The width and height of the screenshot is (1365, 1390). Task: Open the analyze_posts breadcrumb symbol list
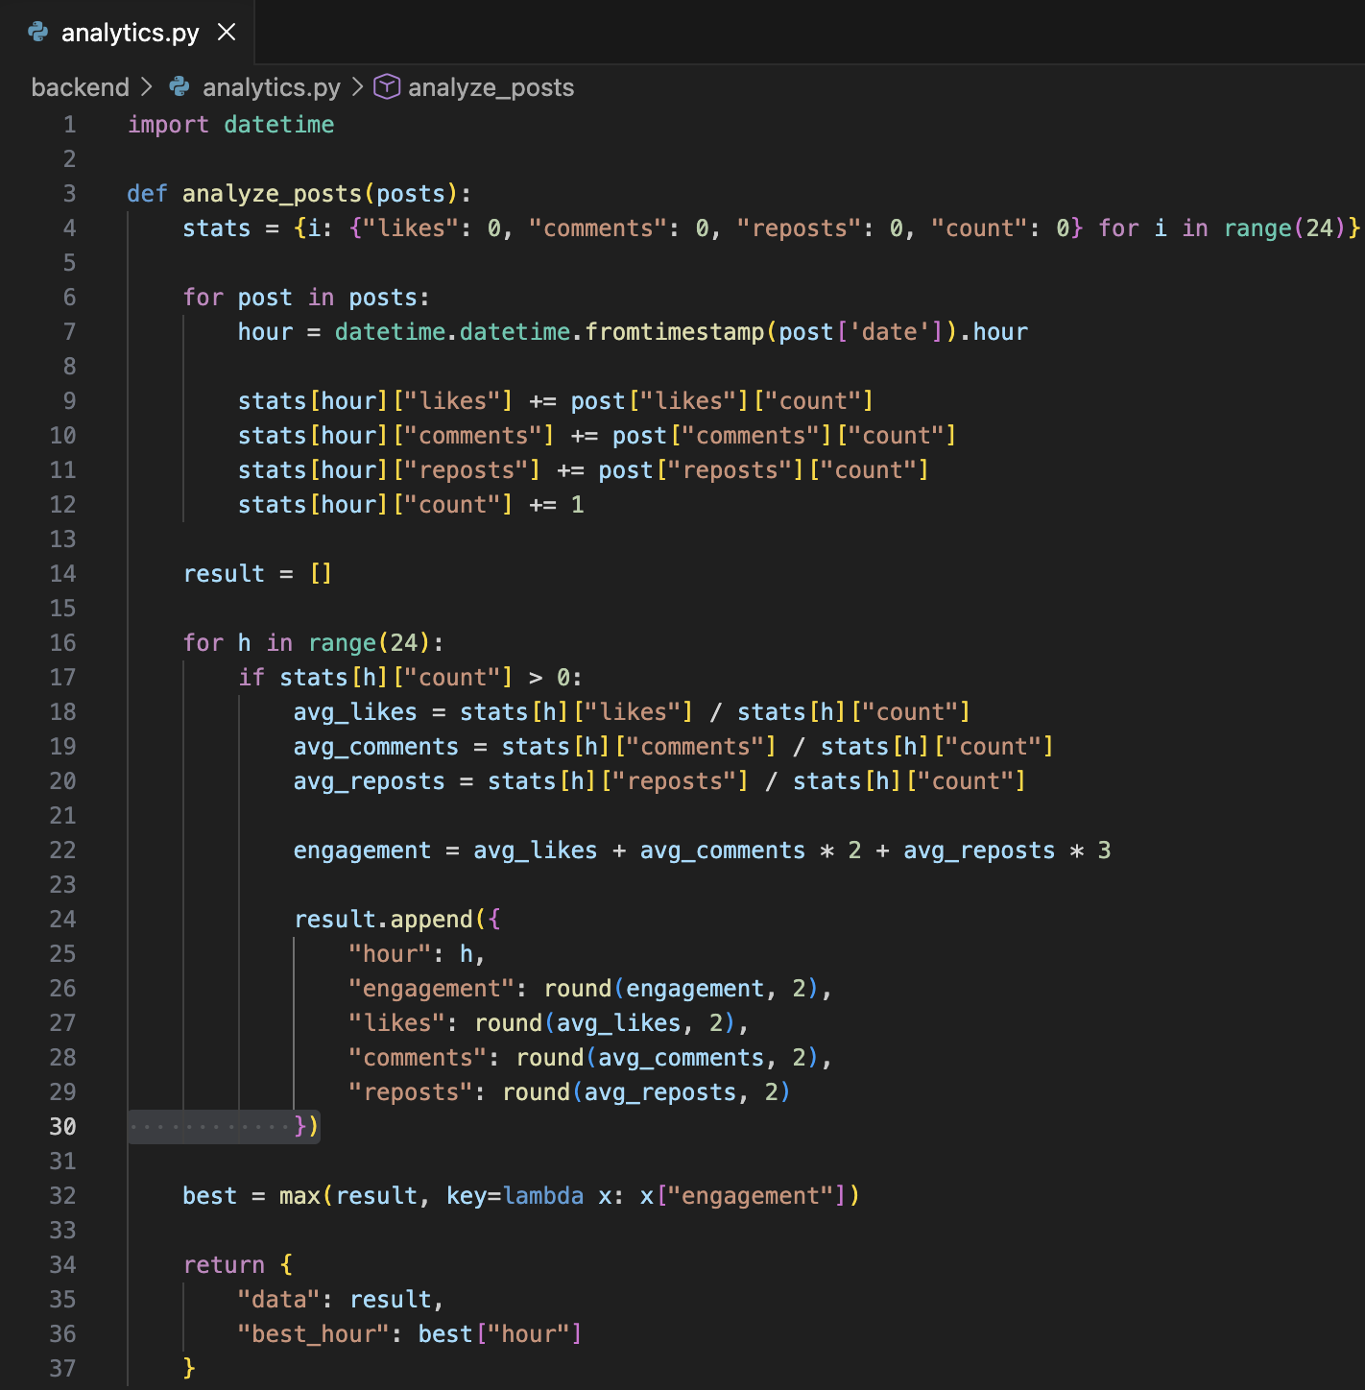pos(491,87)
